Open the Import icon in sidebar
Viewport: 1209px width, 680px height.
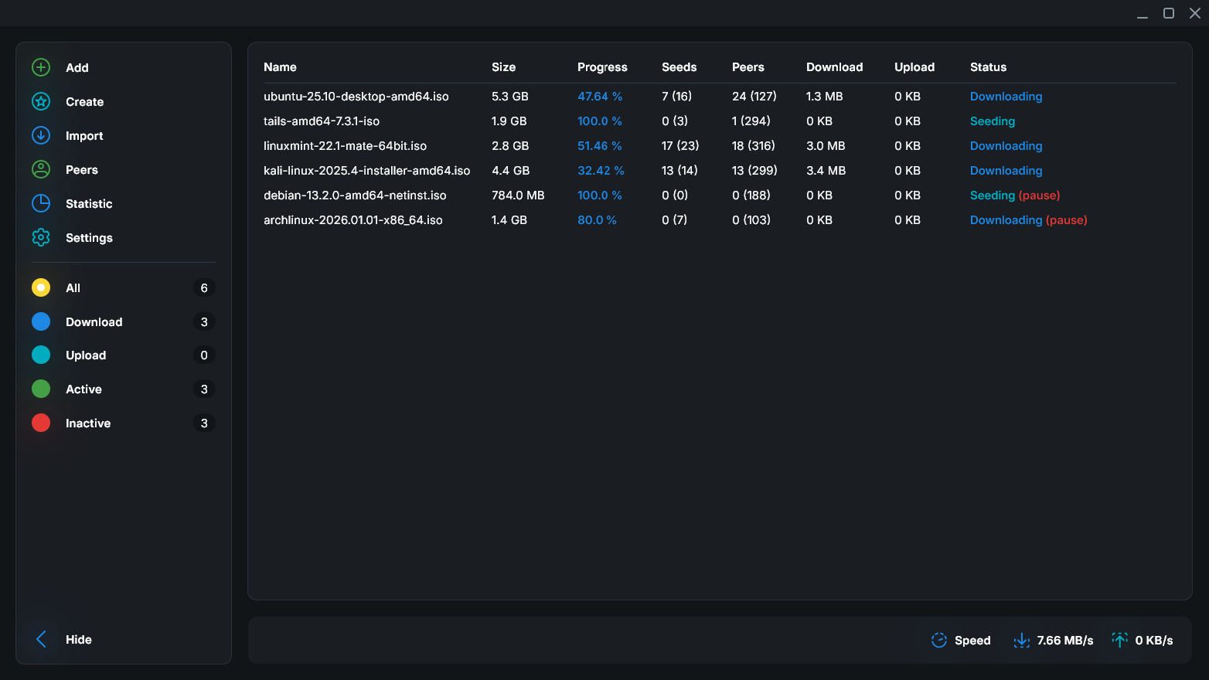(40, 135)
